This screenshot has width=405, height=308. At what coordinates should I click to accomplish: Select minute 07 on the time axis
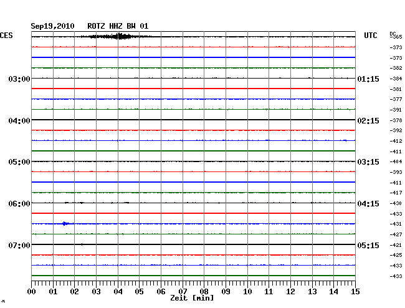click(x=183, y=292)
